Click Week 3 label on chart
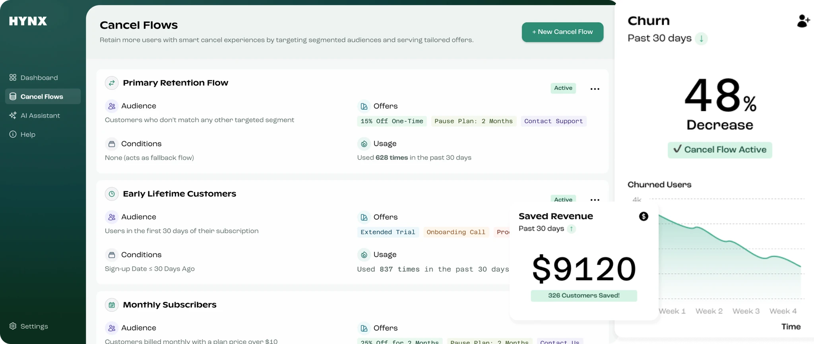814x344 pixels. point(746,311)
